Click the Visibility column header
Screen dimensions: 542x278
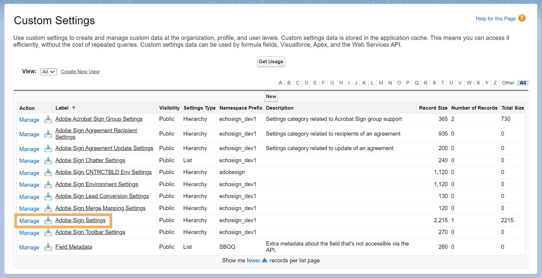pos(169,108)
